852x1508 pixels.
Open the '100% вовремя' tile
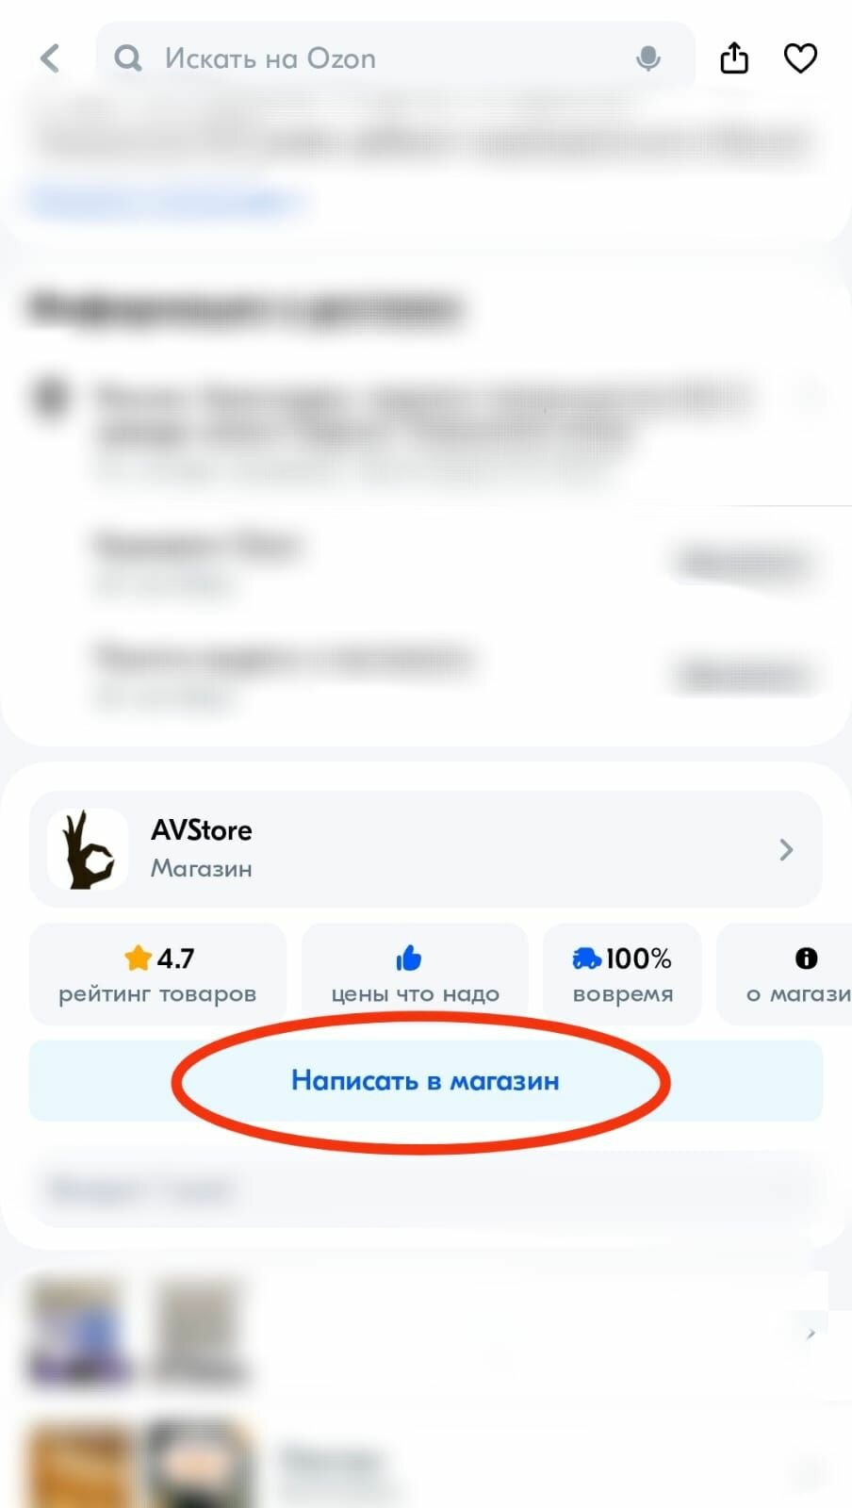623,974
